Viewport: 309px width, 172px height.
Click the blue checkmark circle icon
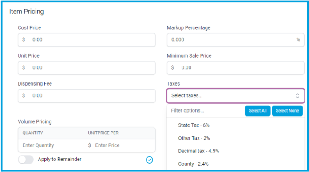(x=149, y=160)
